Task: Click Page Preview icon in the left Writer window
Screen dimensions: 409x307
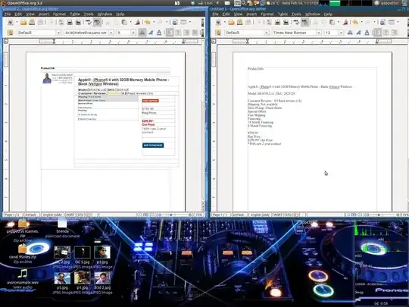Action: tap(78, 22)
